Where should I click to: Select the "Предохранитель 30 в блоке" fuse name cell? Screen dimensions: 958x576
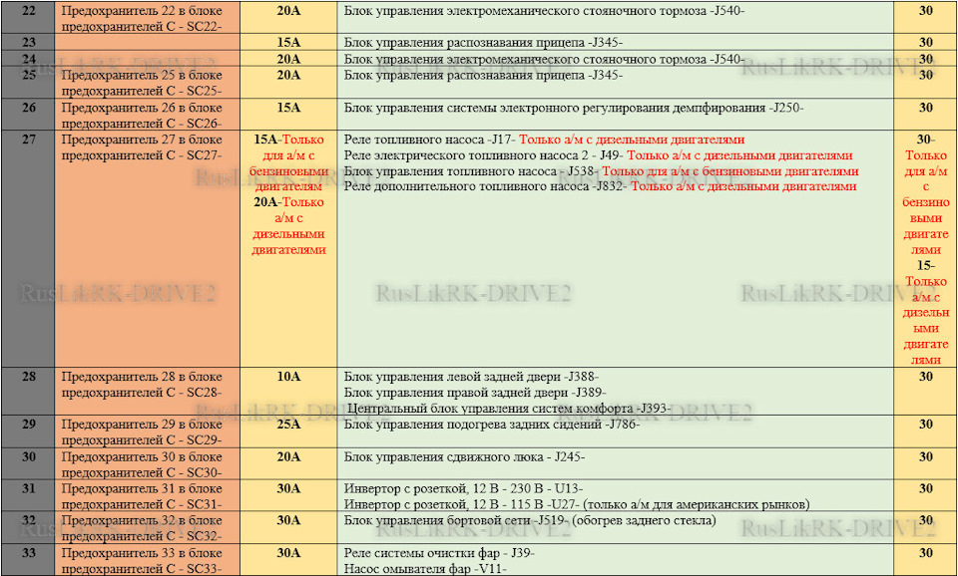[x=148, y=464]
